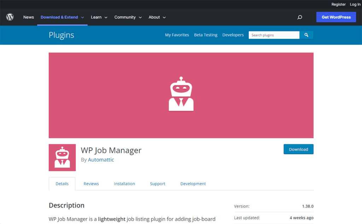Viewport: 362px width, 224px height.
Task: Click the WP Job Manager robot thumbnail
Action: coord(62,158)
